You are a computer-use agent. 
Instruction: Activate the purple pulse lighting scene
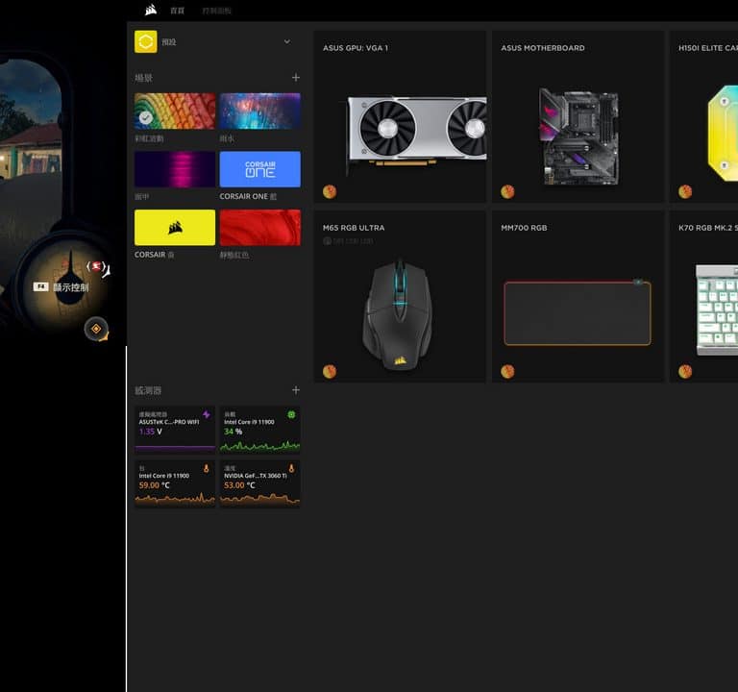click(175, 169)
